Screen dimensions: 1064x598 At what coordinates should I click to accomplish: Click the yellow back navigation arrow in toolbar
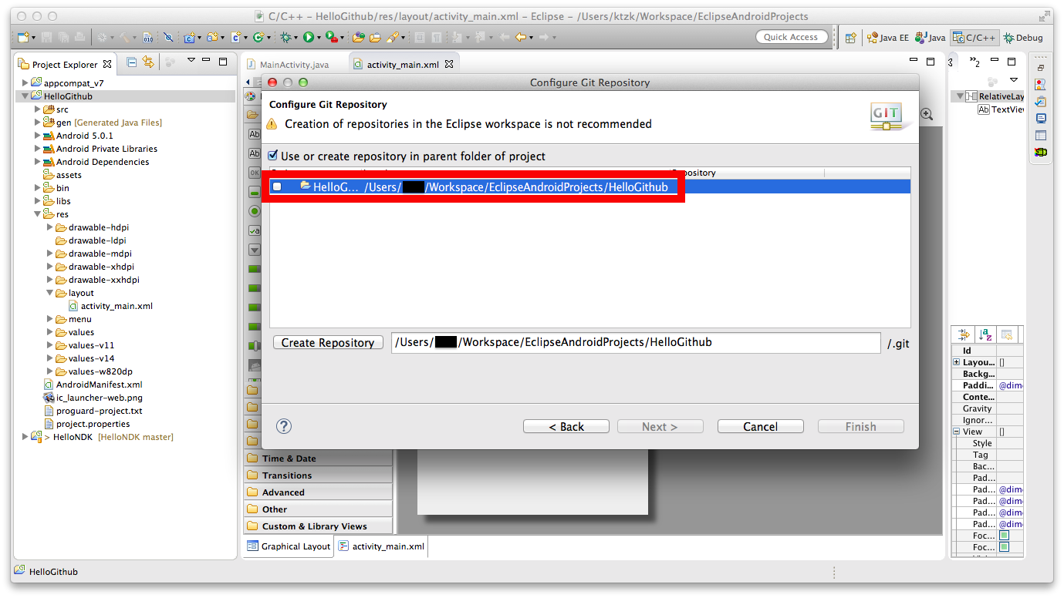pyautogui.click(x=521, y=37)
